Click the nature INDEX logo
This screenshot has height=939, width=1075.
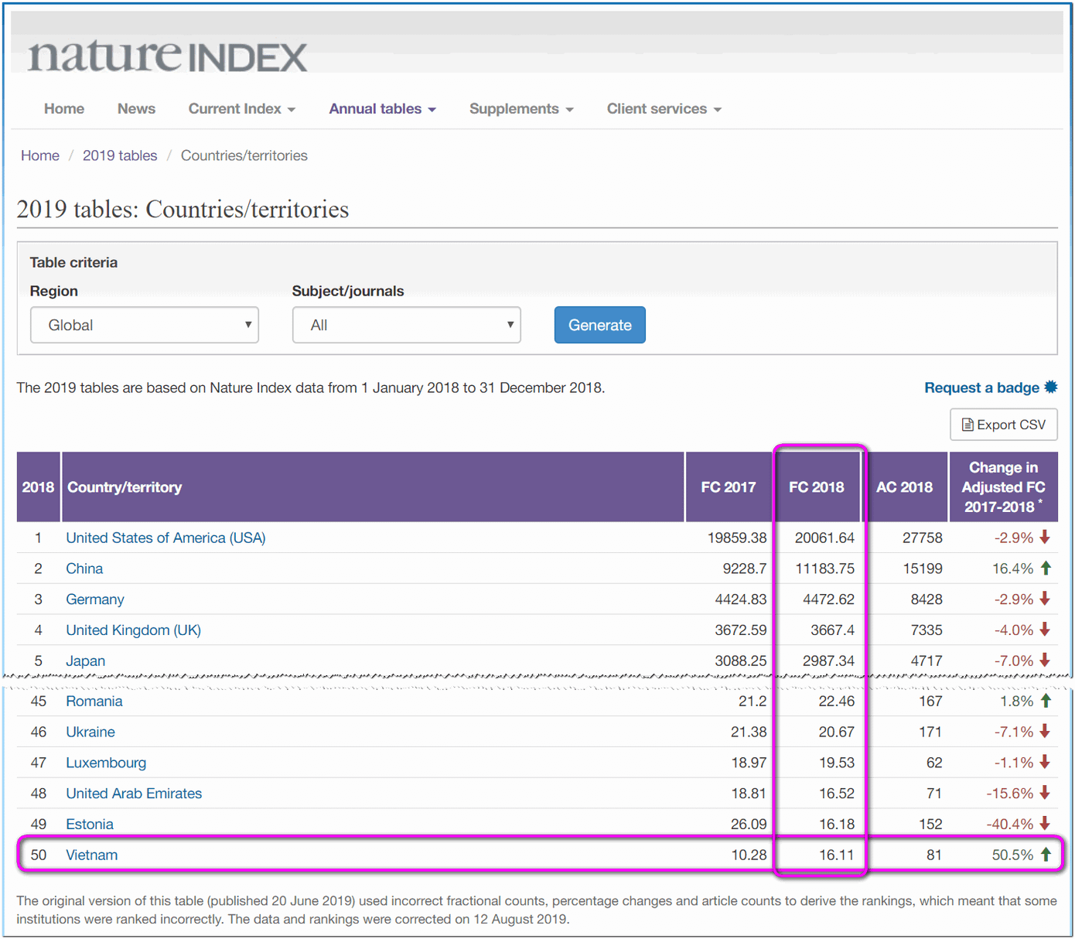[167, 55]
